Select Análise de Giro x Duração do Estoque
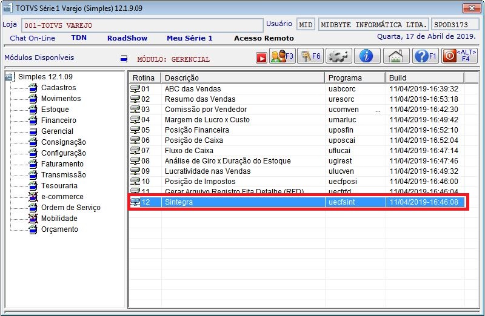 pyautogui.click(x=297, y=161)
